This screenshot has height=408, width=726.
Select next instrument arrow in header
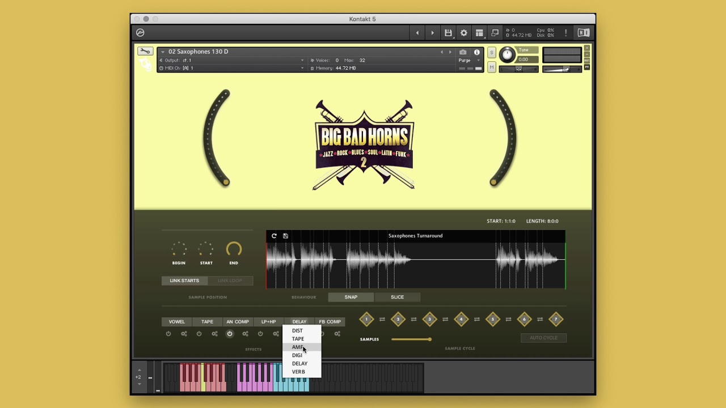click(450, 52)
